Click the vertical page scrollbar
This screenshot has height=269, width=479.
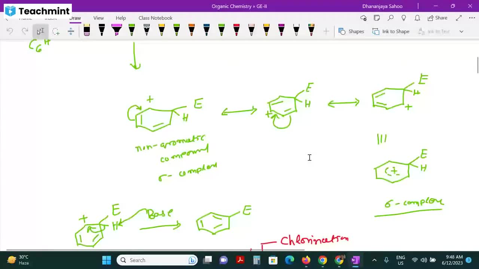(477, 65)
